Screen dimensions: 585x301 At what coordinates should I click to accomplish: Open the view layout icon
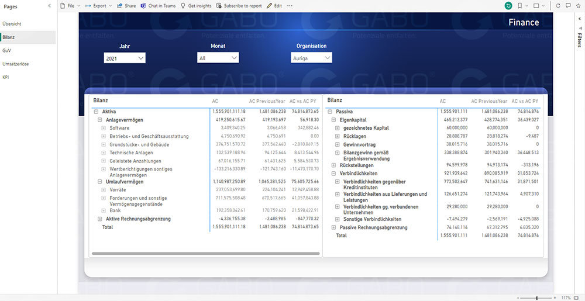click(536, 6)
